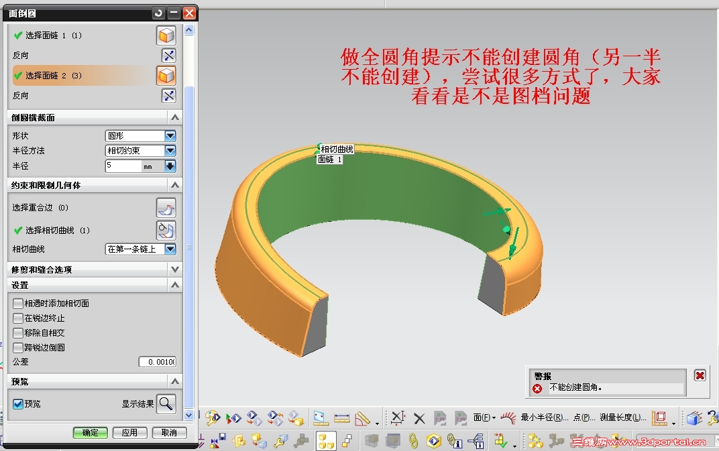Click the tree information icon
This screenshot has height=451, width=719.
tap(476, 442)
